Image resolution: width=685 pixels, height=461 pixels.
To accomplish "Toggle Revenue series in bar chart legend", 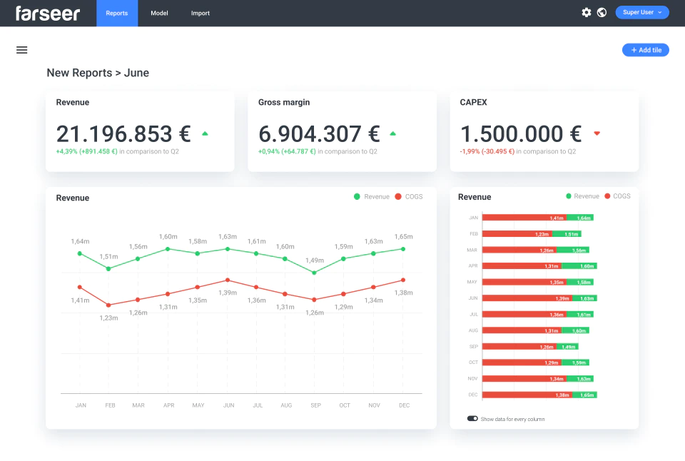I will (582, 196).
